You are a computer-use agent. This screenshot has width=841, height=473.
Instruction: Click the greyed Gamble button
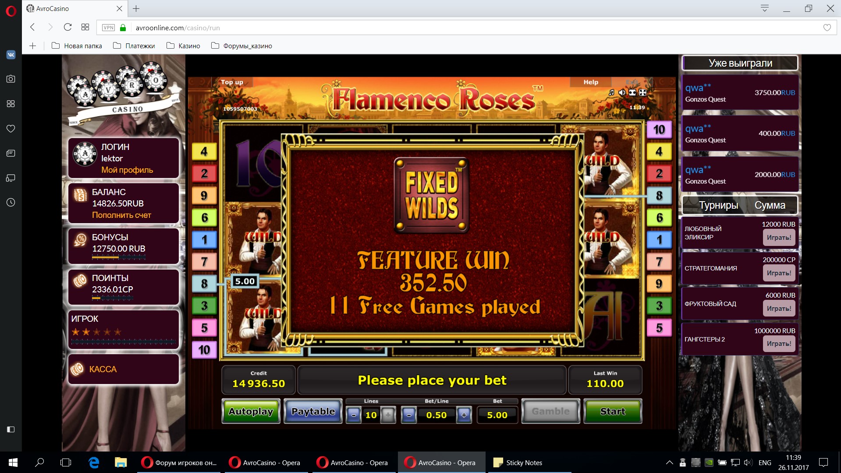click(550, 411)
